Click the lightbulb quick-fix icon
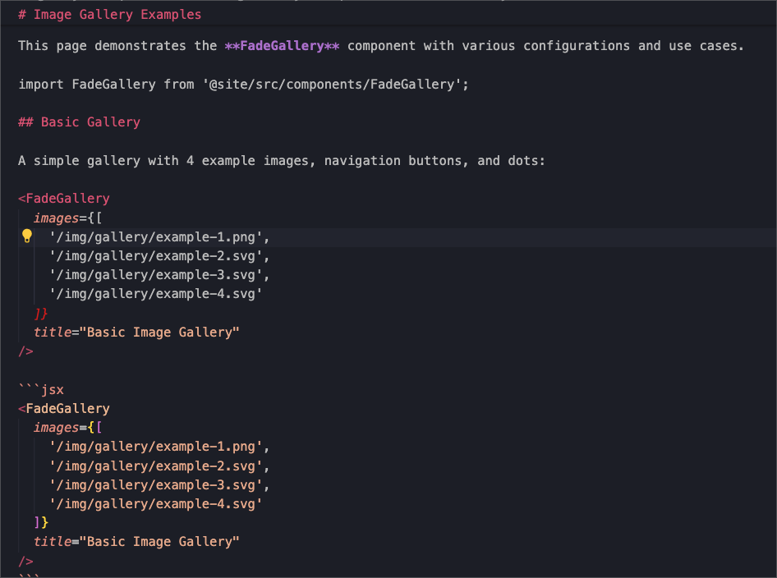The height and width of the screenshot is (578, 777). pyautogui.click(x=26, y=236)
